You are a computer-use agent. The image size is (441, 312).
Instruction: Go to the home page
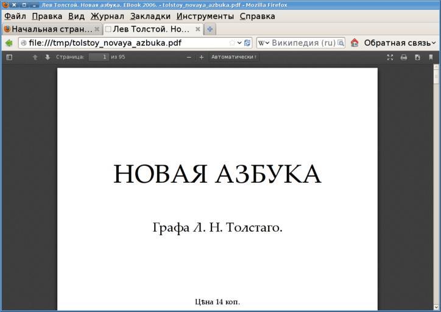tap(355, 43)
